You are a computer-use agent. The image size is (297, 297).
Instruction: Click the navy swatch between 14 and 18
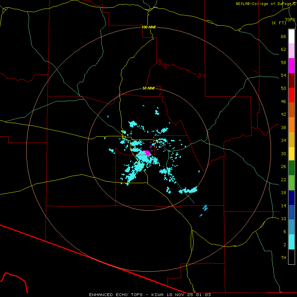[x=291, y=198]
